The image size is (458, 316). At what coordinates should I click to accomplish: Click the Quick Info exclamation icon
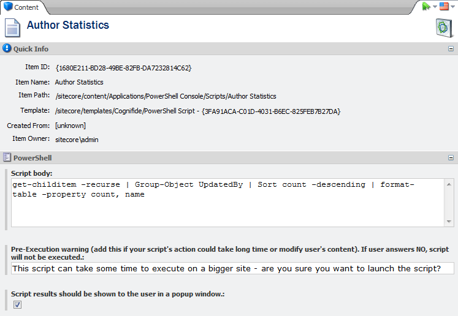click(7, 48)
